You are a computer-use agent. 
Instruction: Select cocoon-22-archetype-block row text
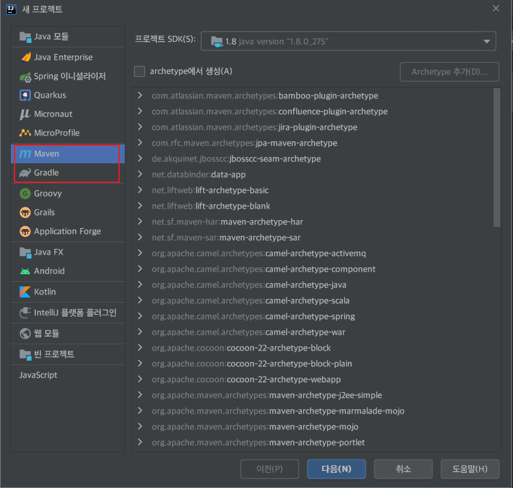(241, 347)
